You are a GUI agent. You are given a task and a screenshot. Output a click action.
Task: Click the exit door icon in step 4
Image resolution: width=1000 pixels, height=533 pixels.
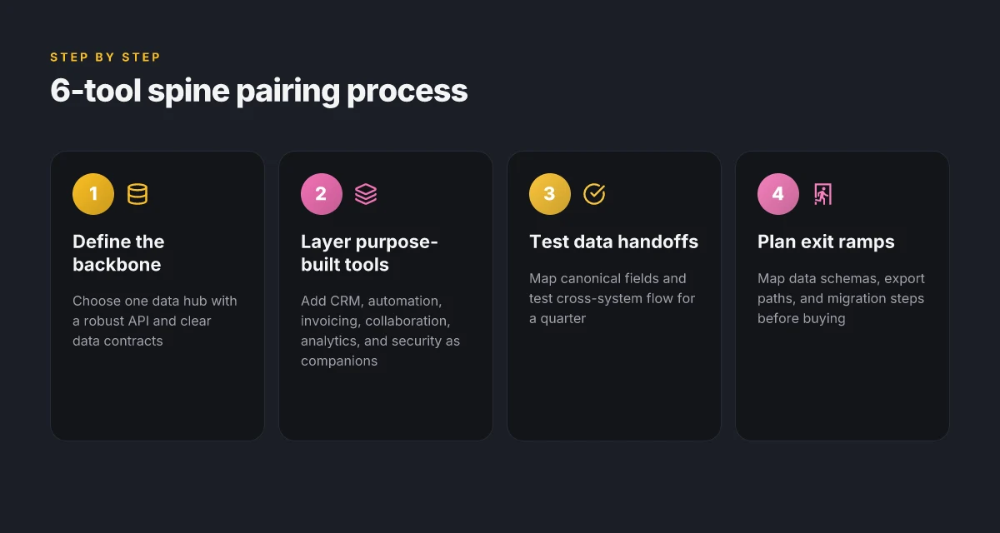(822, 194)
